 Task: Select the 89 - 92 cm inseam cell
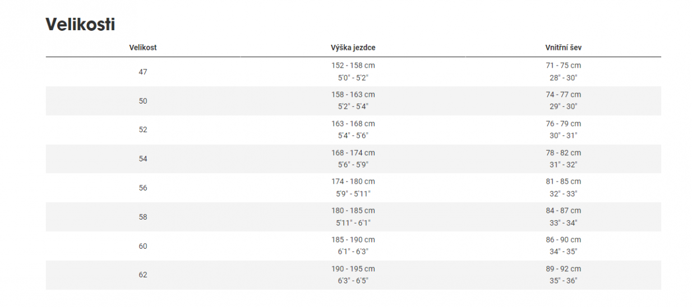click(x=563, y=269)
